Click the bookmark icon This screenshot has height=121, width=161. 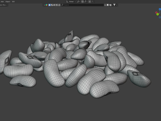tap(108, 5)
